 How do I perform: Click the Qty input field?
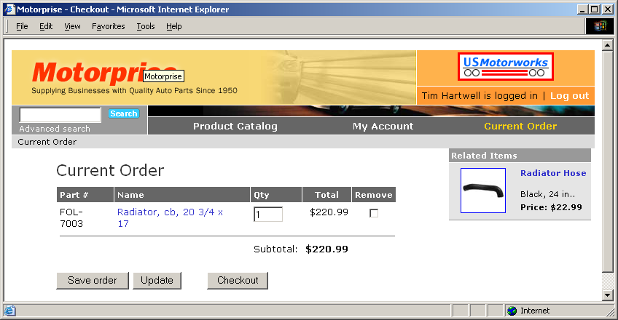pos(268,215)
